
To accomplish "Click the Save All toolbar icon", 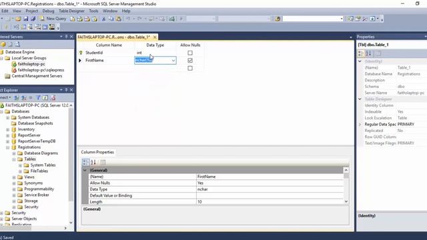I will point(33,19).
